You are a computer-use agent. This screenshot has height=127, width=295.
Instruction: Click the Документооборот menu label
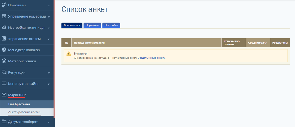[x=23, y=122]
